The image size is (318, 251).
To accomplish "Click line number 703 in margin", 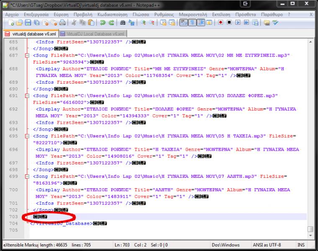I will pyautogui.click(x=13, y=217).
